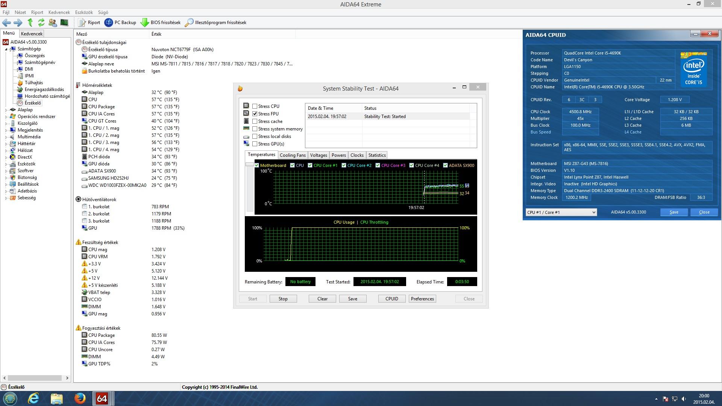Click the DirectX tree icon
The image size is (722, 406).
13,157
